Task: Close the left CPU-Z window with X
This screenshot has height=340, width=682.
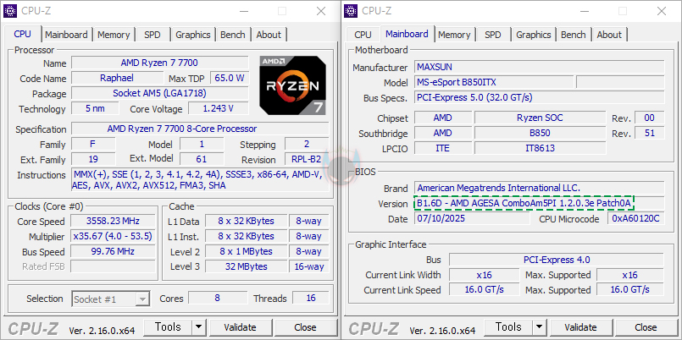Action: pyautogui.click(x=321, y=11)
